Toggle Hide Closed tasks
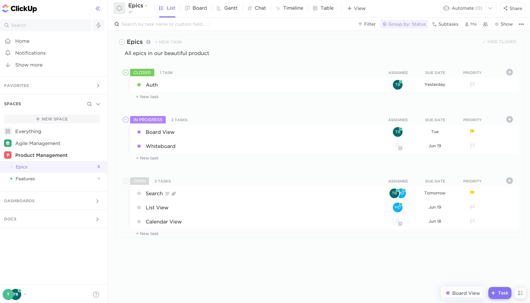Screen dimensions: 530x303 coord(500,42)
